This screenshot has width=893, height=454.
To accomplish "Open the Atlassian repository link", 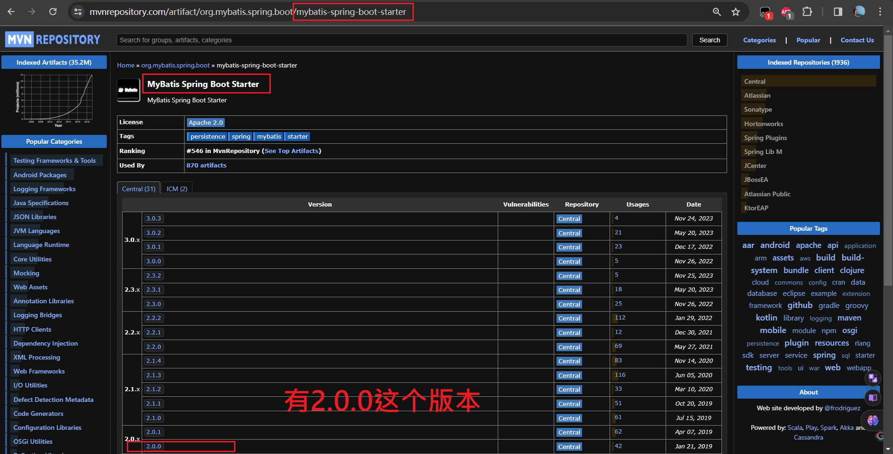I will pyautogui.click(x=757, y=95).
